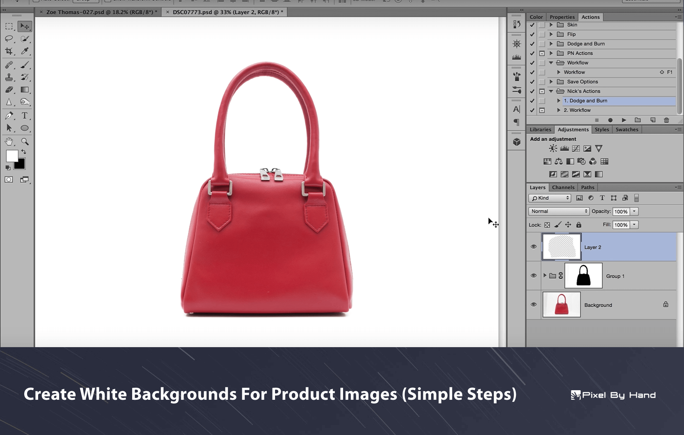
Task: Open the Normal blend mode dropdown
Action: 559,211
